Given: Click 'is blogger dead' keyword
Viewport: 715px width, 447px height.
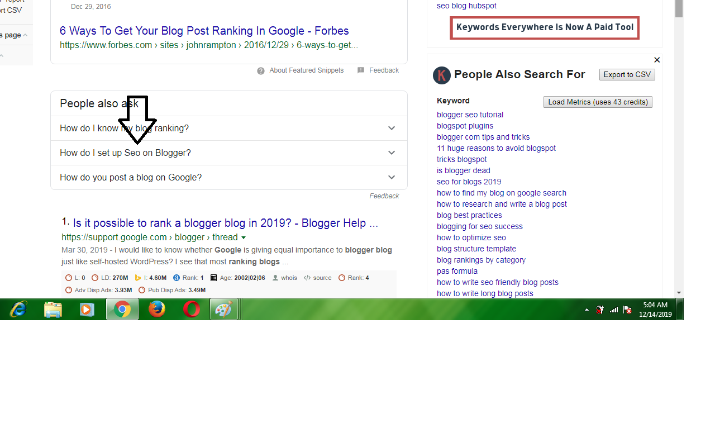Looking at the screenshot, I should pyautogui.click(x=463, y=170).
